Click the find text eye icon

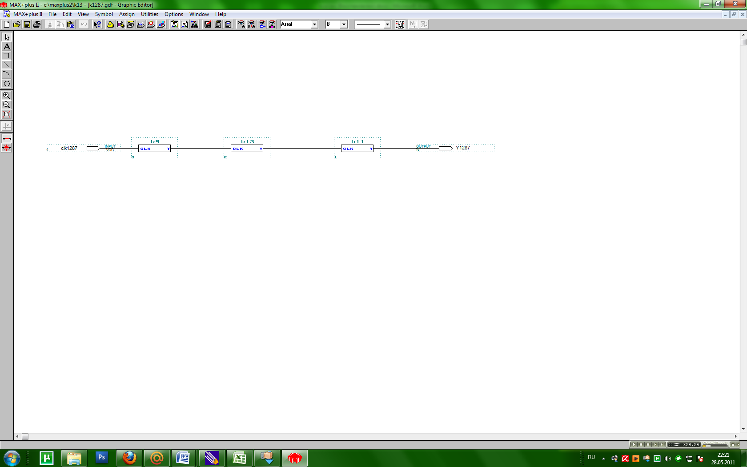pos(241,24)
